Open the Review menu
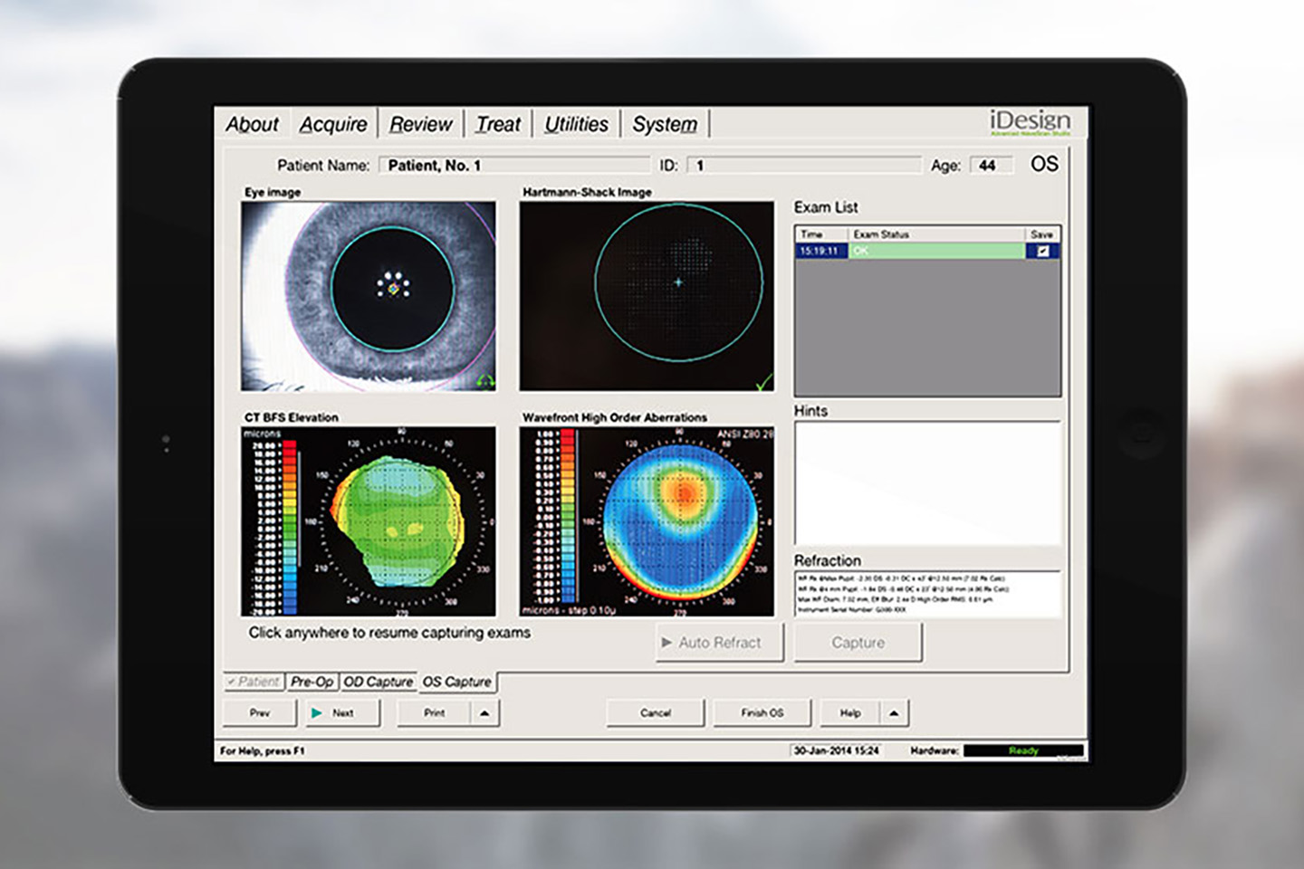Viewport: 1304px width, 869px height. pos(420,124)
